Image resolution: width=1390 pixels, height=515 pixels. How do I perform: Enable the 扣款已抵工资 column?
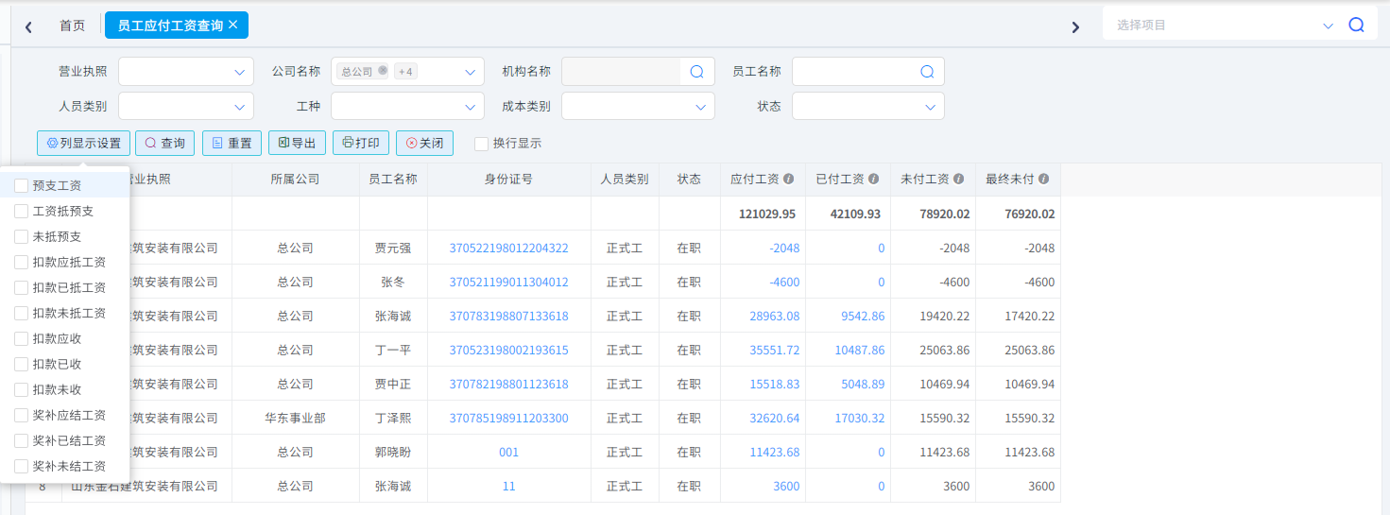click(x=22, y=288)
